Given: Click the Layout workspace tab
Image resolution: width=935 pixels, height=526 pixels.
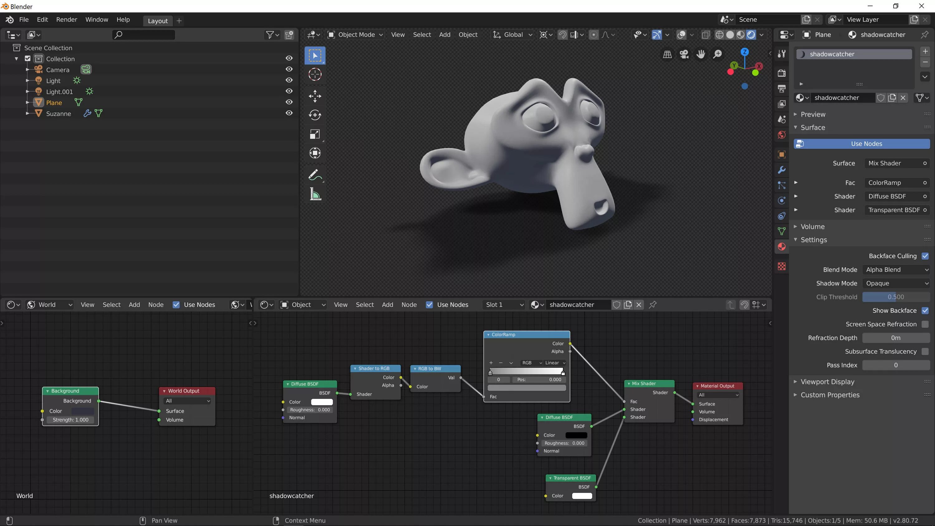Looking at the screenshot, I should point(157,21).
